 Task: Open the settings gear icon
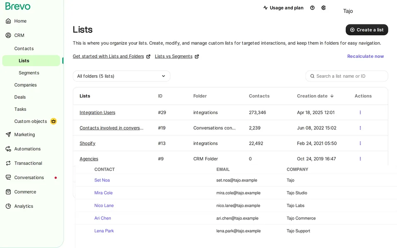point(323,8)
